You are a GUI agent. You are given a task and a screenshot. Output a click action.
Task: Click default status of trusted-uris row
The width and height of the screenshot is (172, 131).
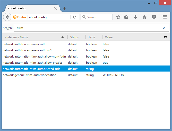coord(73,69)
